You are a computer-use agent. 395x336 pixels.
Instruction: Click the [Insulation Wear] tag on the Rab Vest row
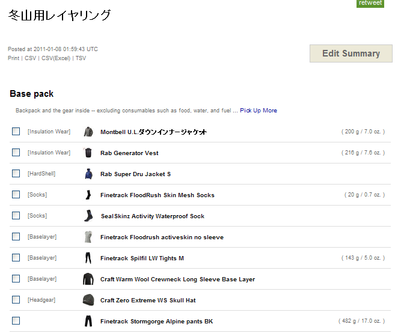[x=49, y=153]
